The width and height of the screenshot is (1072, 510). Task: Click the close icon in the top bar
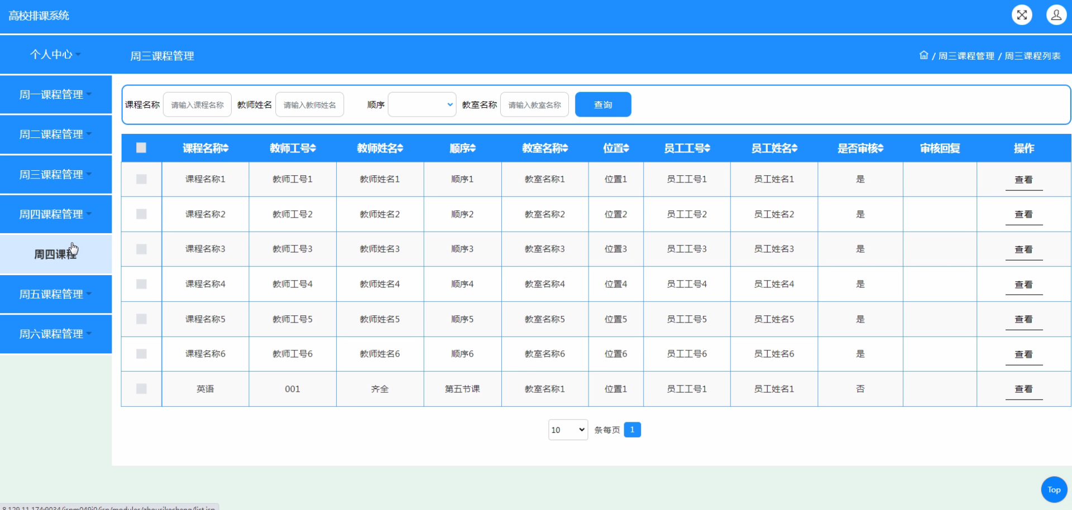pyautogui.click(x=1022, y=15)
